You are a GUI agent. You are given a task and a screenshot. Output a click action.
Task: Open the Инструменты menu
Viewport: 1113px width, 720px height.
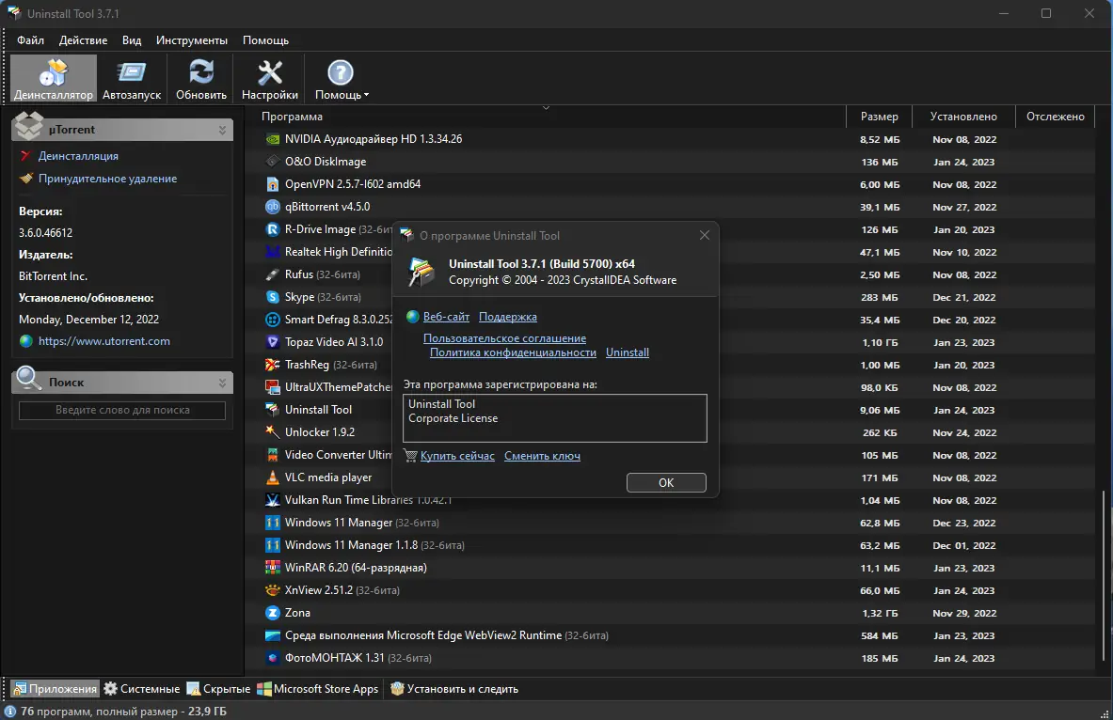[192, 40]
